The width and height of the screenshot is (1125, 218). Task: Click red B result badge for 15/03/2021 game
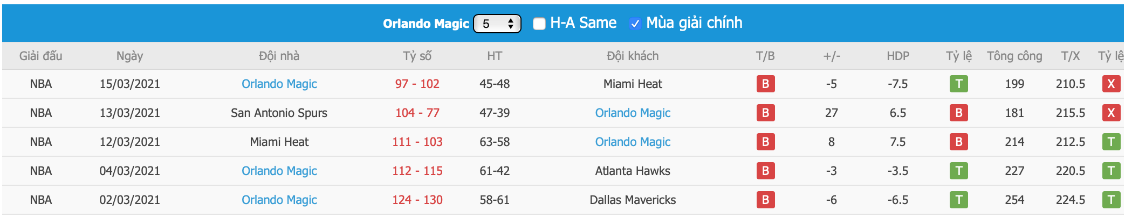(765, 84)
